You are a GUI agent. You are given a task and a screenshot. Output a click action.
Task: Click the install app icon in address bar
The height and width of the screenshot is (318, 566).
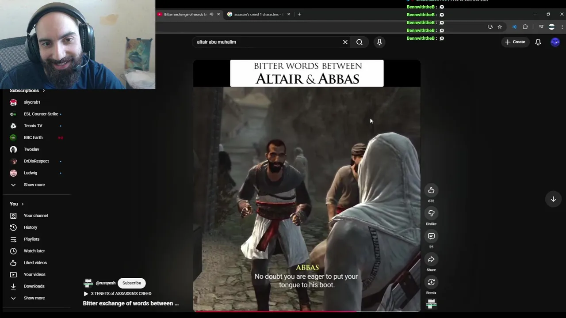point(490,27)
